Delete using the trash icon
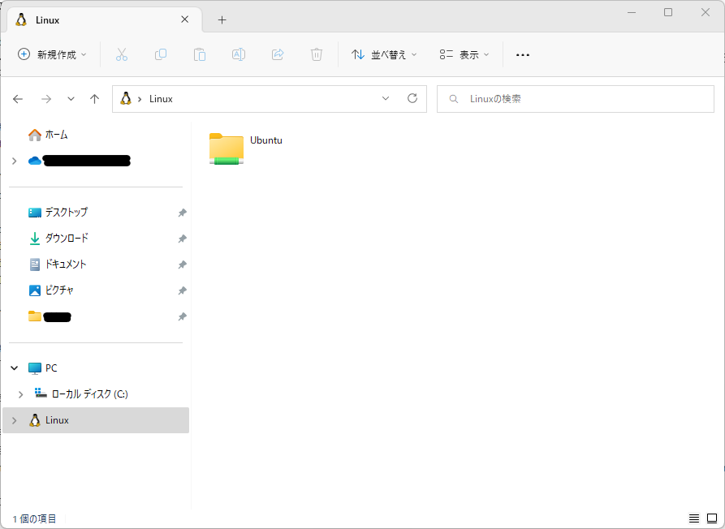 pyautogui.click(x=316, y=54)
